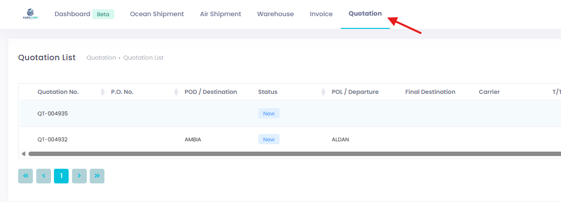The height and width of the screenshot is (202, 561).
Task: Sort by P.O. No. column arrows
Action: point(176,92)
